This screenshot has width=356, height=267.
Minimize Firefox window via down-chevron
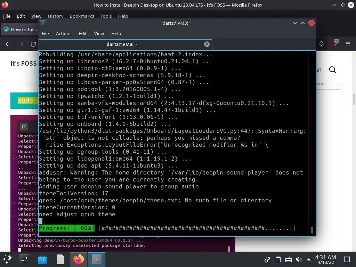(334, 5)
